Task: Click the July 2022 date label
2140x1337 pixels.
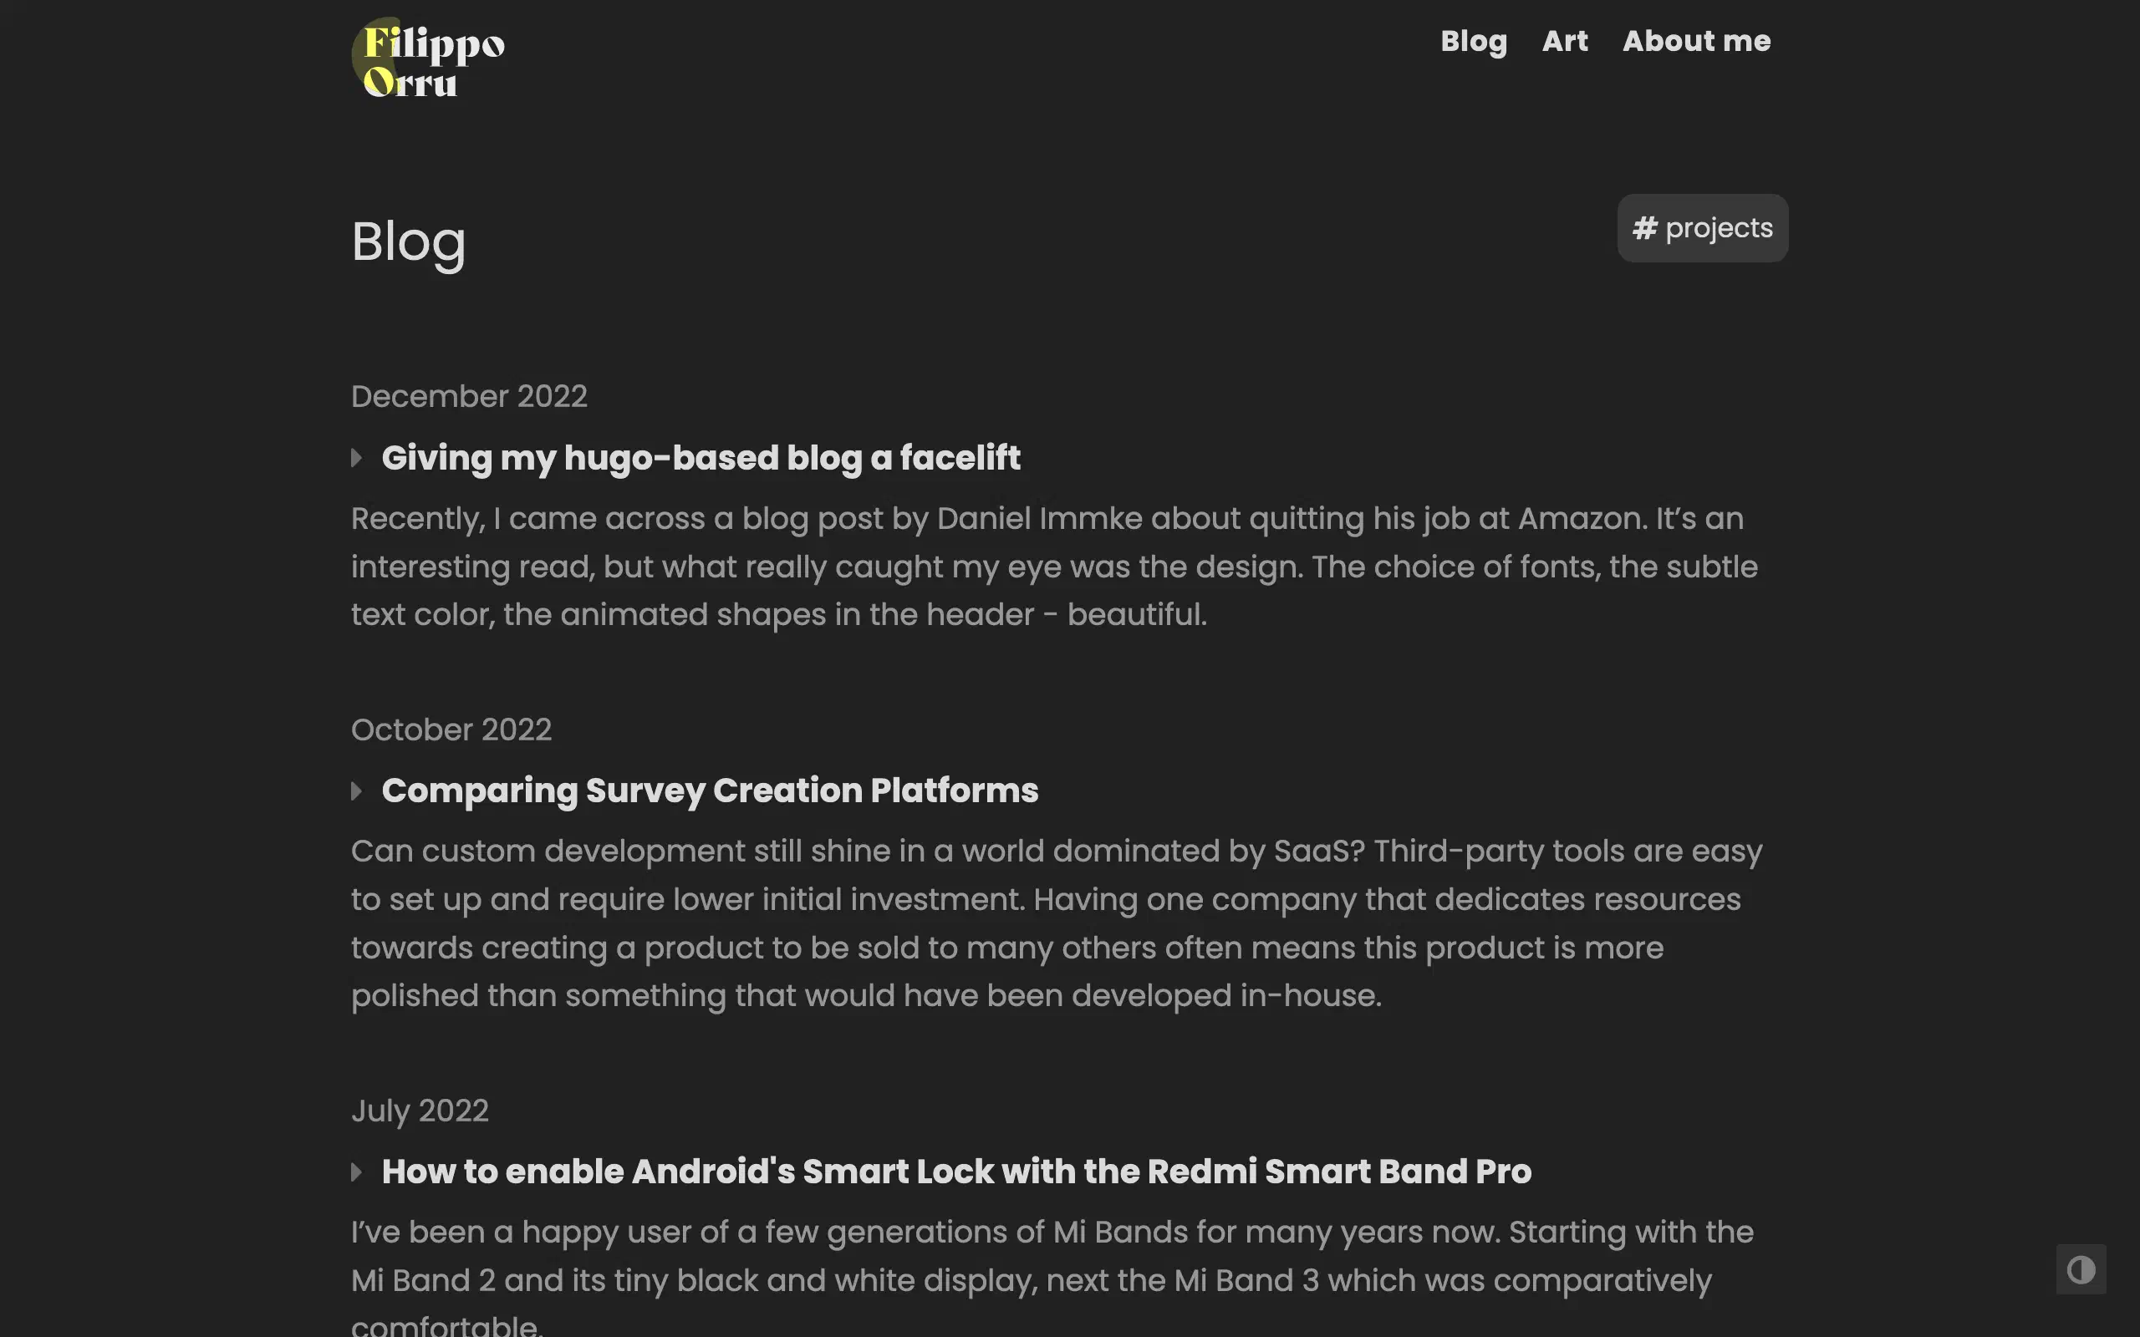Action: coord(419,1111)
